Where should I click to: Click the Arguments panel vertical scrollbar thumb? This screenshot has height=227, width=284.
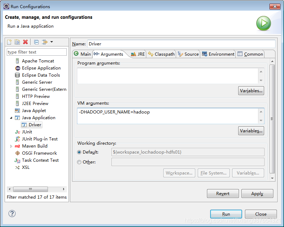tap(272, 119)
